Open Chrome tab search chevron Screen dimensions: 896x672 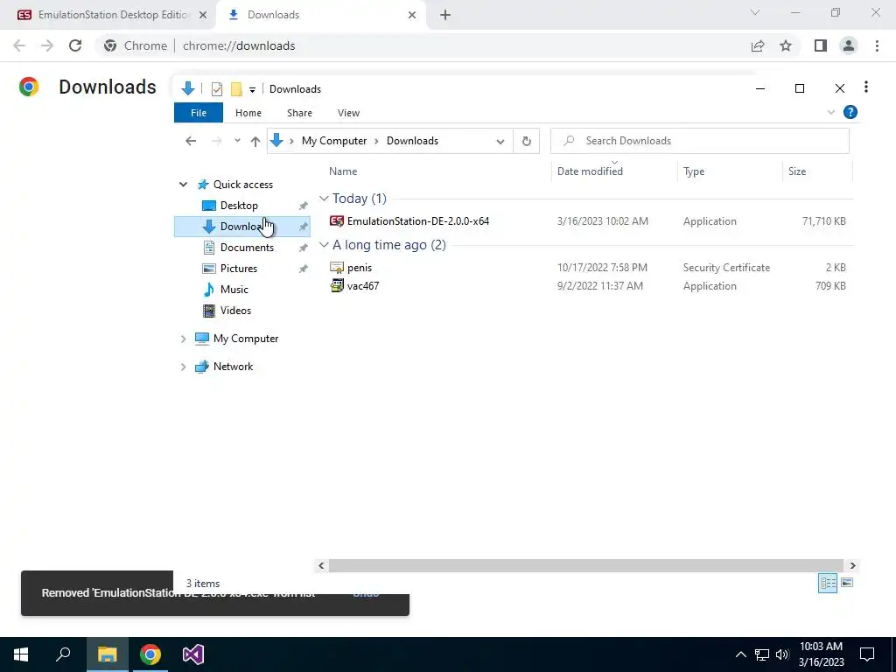[755, 12]
